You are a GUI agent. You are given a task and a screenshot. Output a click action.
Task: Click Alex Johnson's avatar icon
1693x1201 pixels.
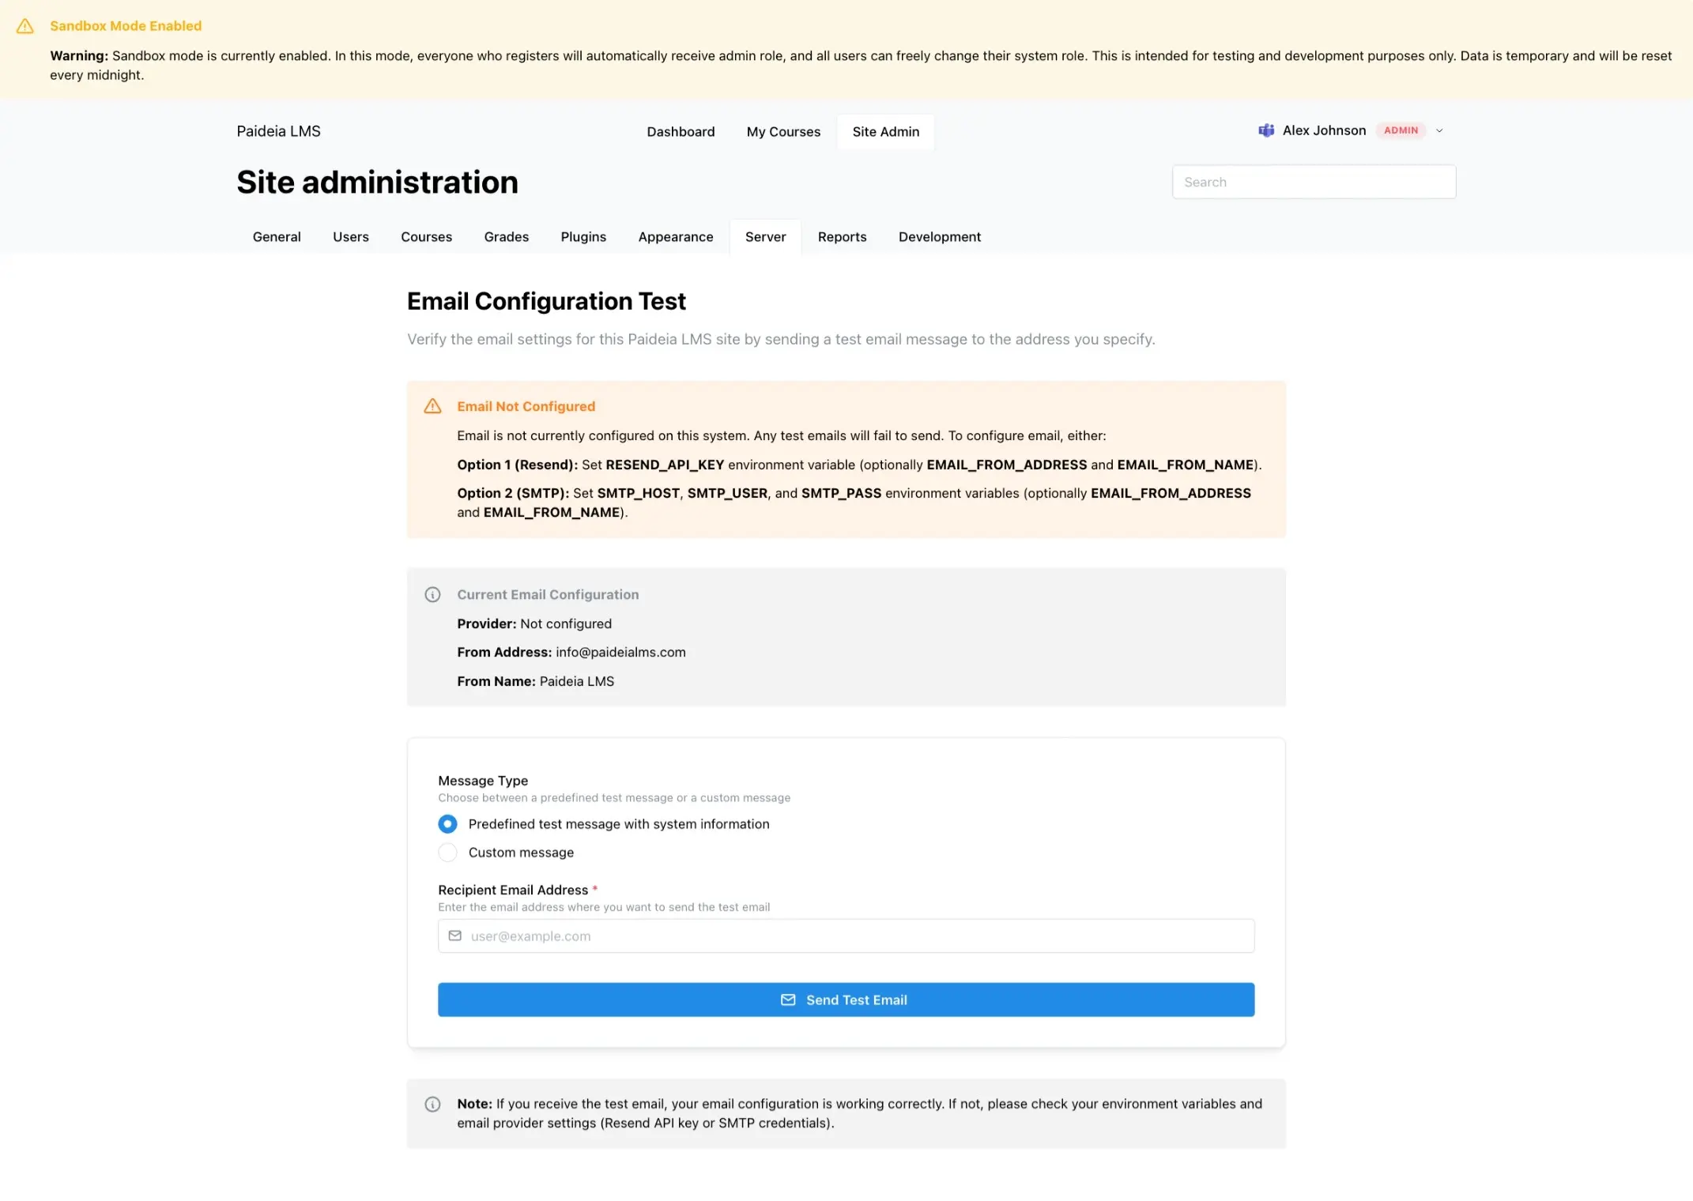pyautogui.click(x=1266, y=130)
